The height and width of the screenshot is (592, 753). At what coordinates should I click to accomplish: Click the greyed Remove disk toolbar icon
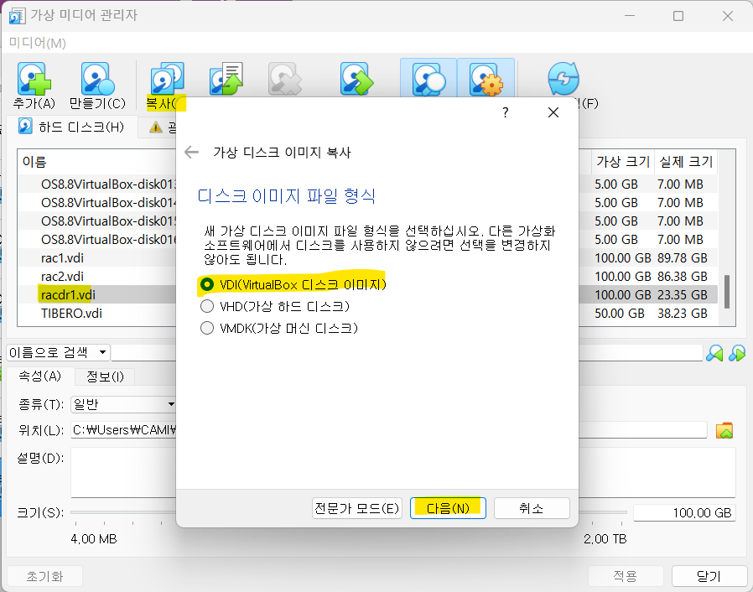tap(285, 78)
